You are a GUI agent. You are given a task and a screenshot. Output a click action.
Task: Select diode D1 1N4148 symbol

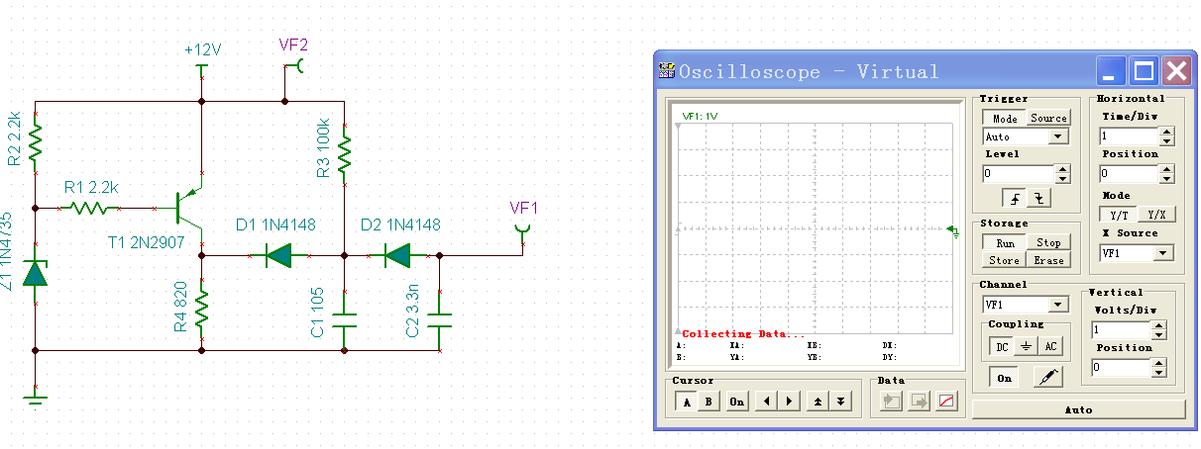coord(277,256)
